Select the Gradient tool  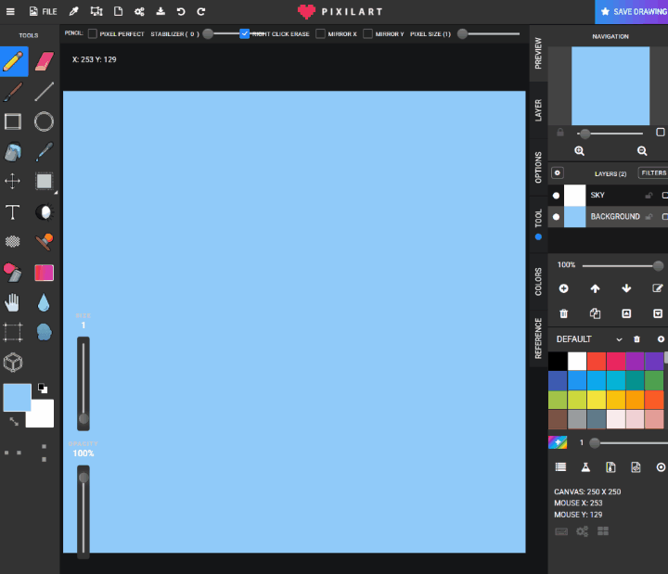tap(45, 273)
